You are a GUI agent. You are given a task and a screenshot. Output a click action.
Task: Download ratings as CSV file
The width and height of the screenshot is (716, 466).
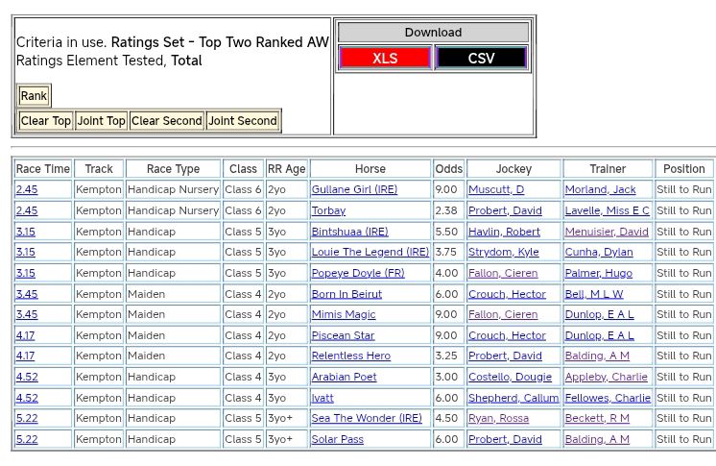tap(481, 58)
